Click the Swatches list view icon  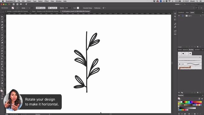[x=200, y=99]
